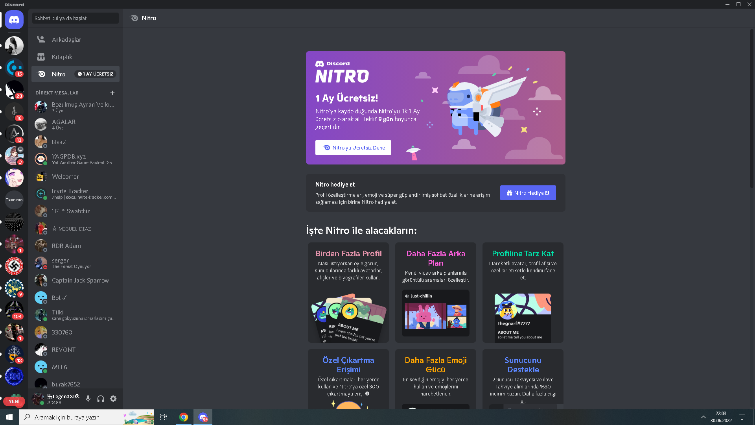Open Daha fazla bilgi al link
755x425 pixels.
[539, 394]
